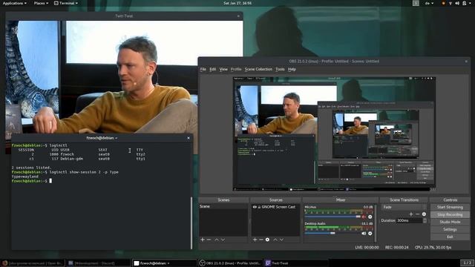The image size is (475, 267).
Task: Open the Scene Collection menu in OBS
Action: 258,69
